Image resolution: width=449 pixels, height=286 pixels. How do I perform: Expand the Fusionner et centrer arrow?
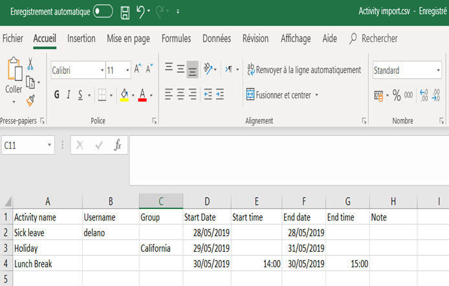point(317,94)
